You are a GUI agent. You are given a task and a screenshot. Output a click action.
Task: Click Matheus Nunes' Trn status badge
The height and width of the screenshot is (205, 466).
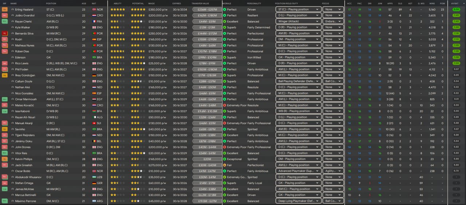(x=5, y=45)
